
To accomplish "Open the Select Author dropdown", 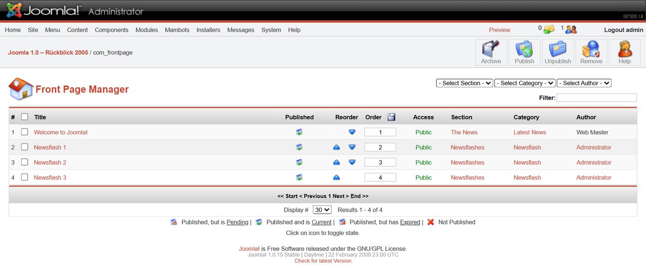I will (584, 83).
